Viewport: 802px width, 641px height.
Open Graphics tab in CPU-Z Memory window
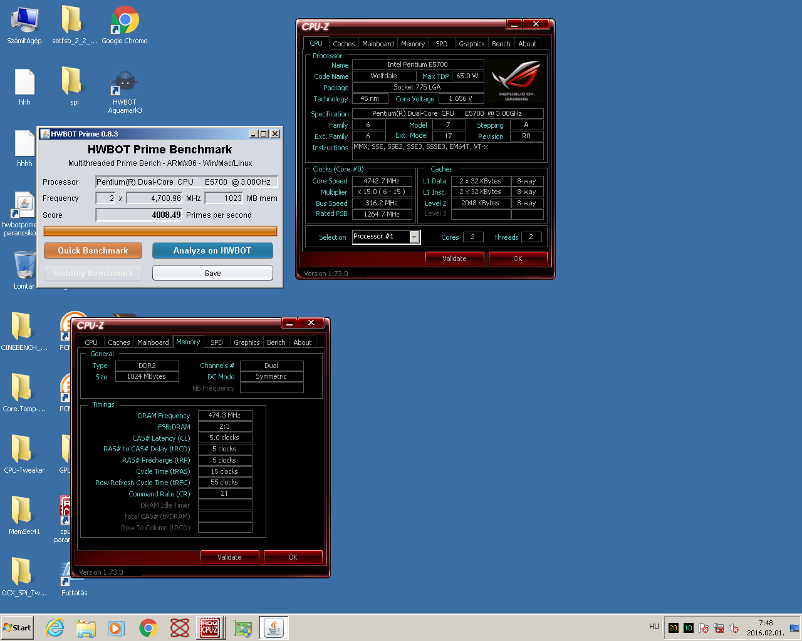click(x=246, y=342)
